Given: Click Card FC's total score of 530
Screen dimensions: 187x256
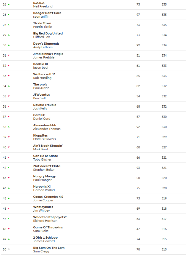Looking at the screenshot, I should tap(164, 117).
